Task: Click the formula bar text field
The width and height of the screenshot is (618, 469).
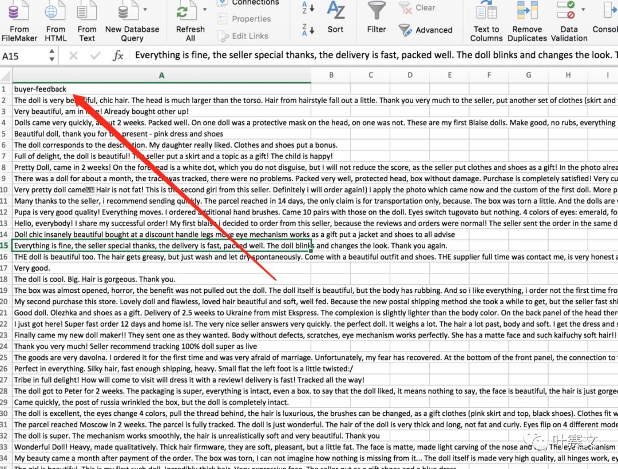Action: [372, 55]
